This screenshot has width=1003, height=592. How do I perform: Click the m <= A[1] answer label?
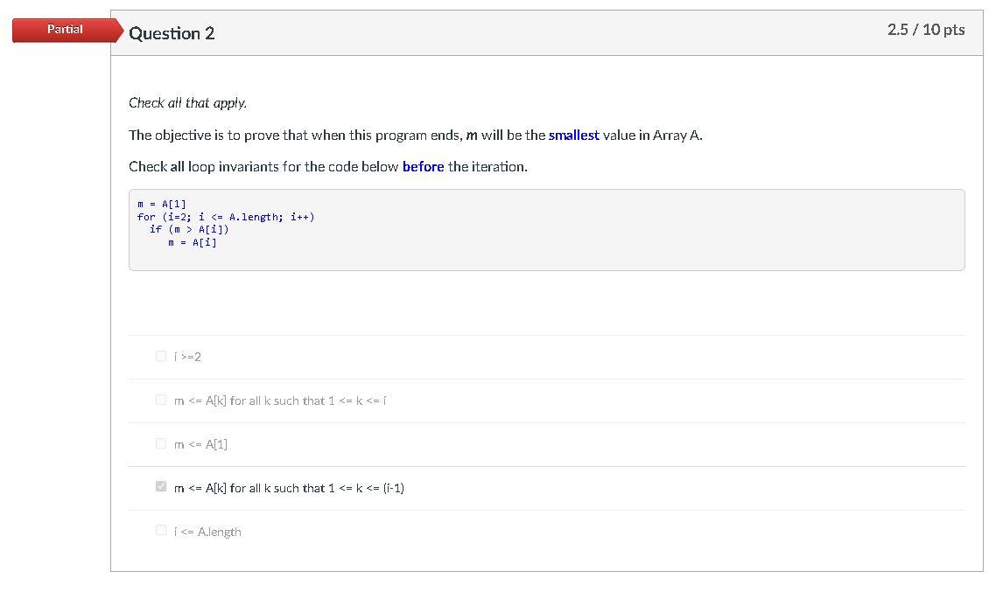tap(200, 444)
